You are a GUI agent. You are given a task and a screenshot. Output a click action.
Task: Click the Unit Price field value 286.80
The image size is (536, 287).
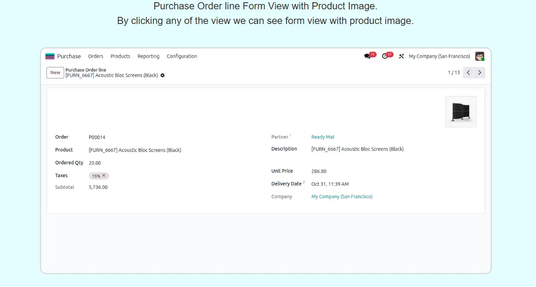[x=319, y=171]
